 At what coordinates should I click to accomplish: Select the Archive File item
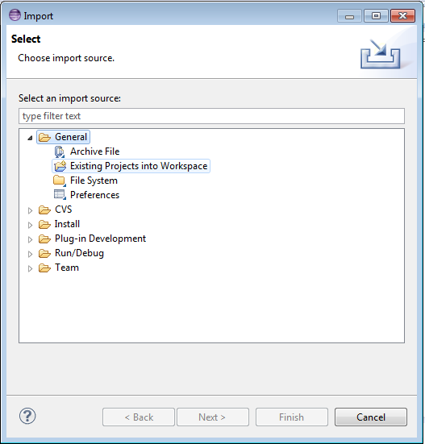(94, 151)
